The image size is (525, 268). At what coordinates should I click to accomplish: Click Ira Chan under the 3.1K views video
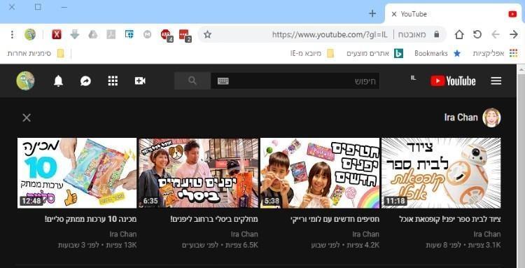[x=487, y=234]
